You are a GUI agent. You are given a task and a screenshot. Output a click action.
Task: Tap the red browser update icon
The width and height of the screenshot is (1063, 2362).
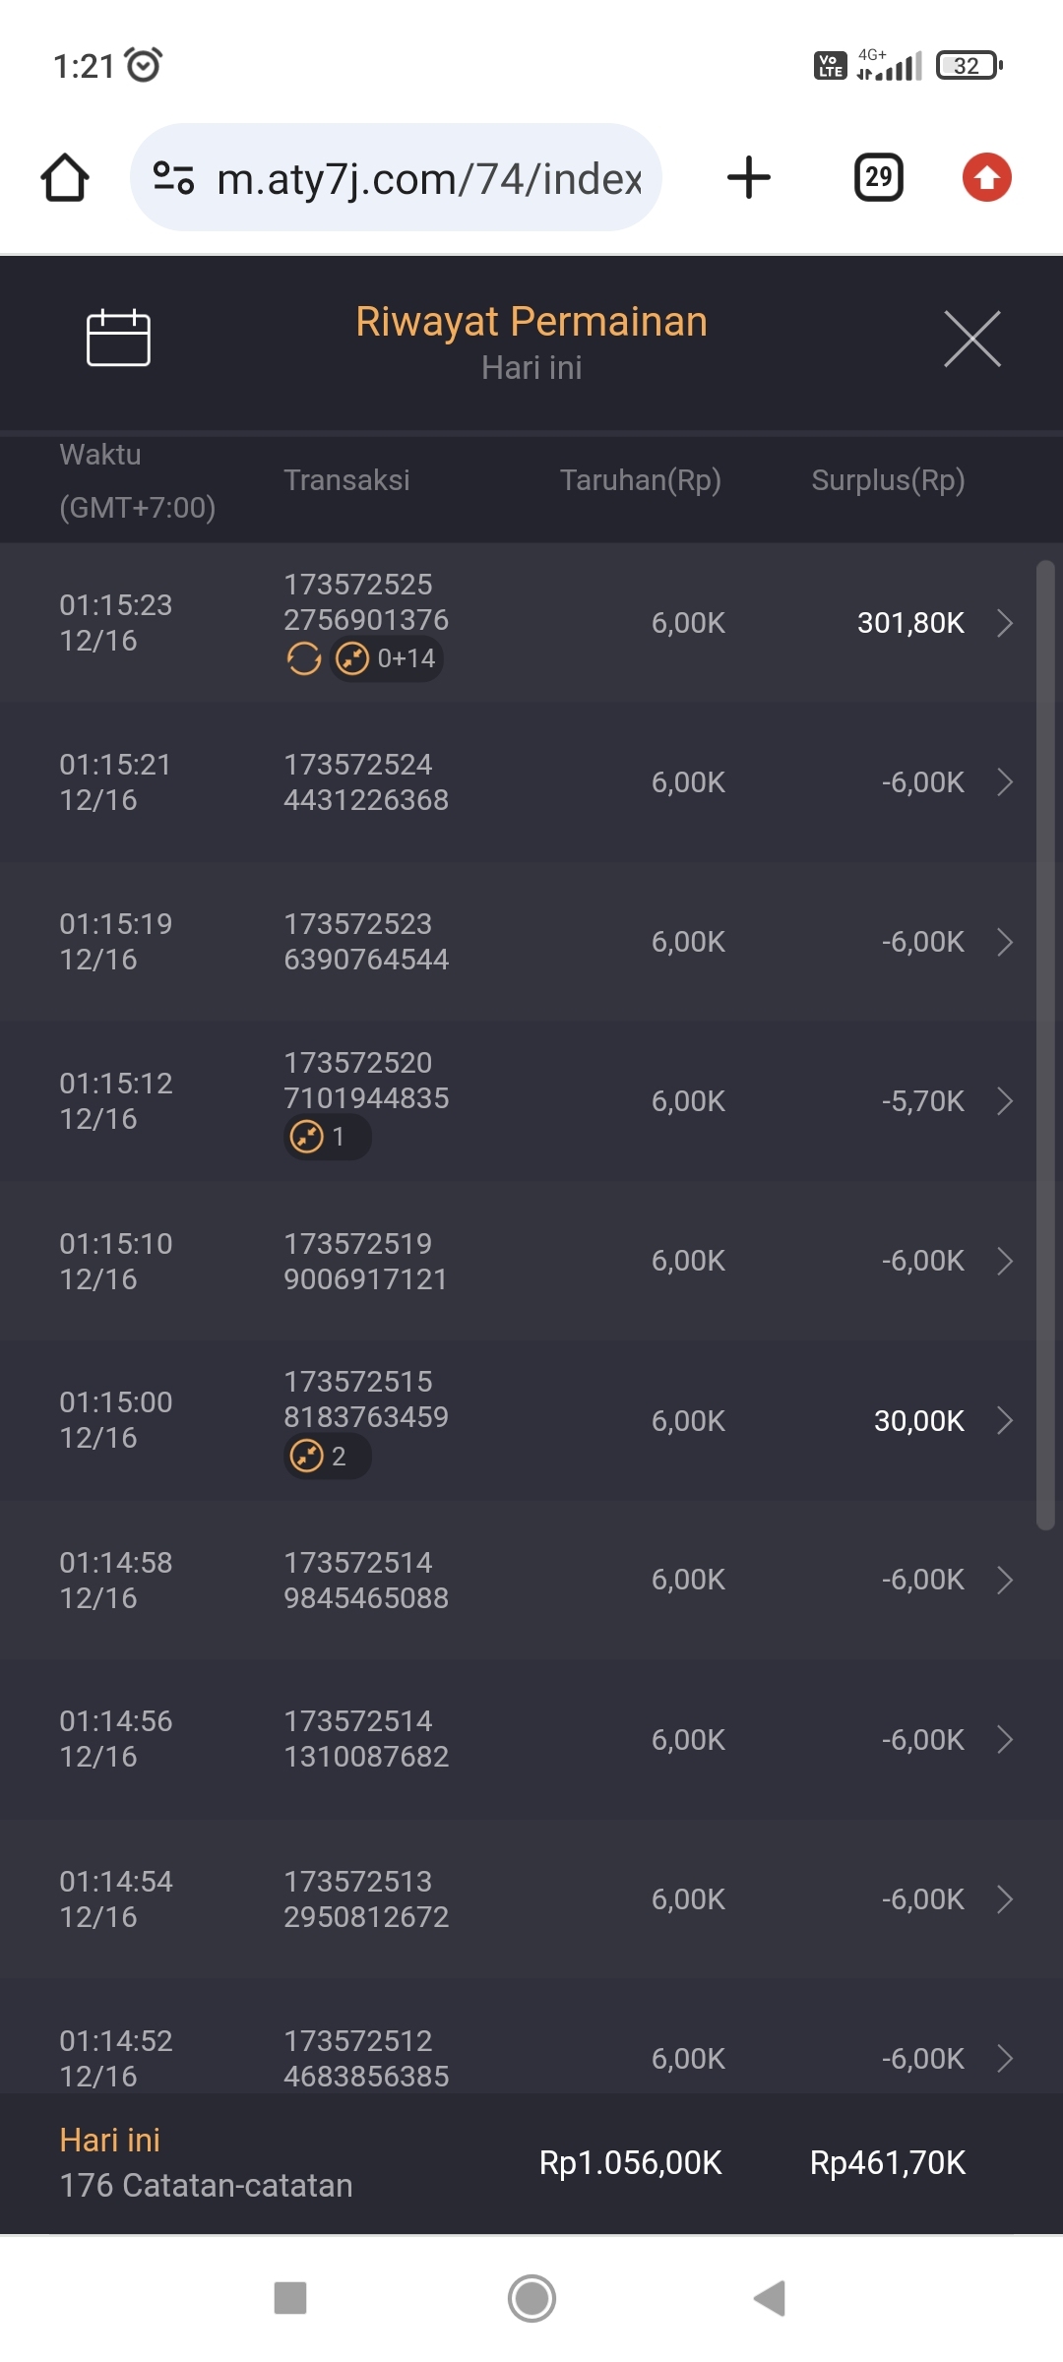pyautogui.click(x=986, y=178)
